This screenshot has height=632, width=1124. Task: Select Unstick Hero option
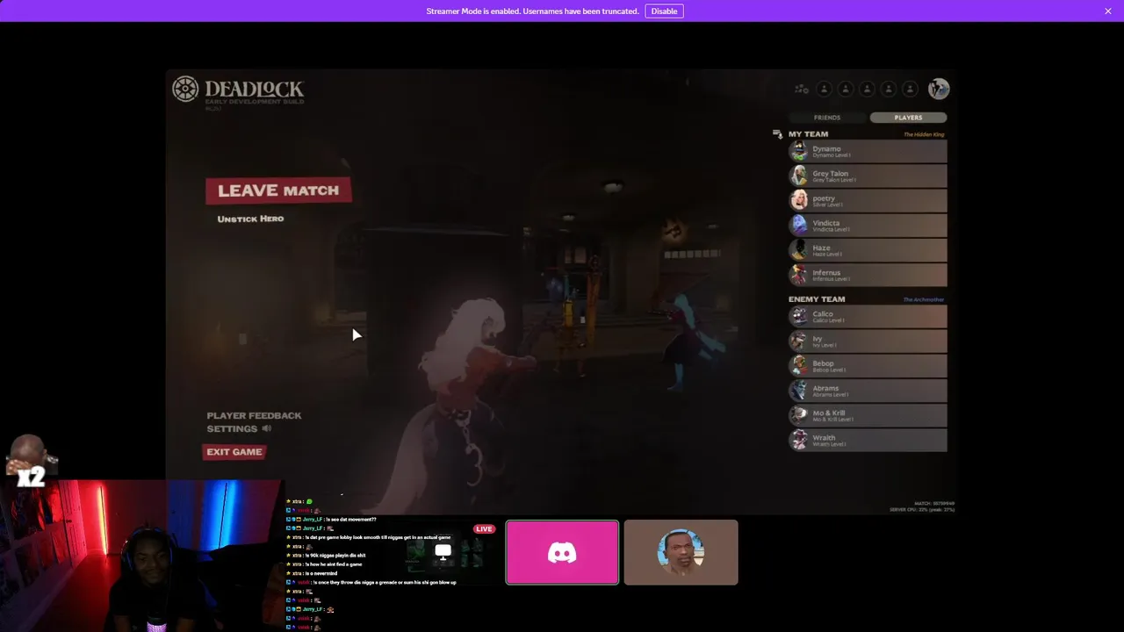click(250, 219)
